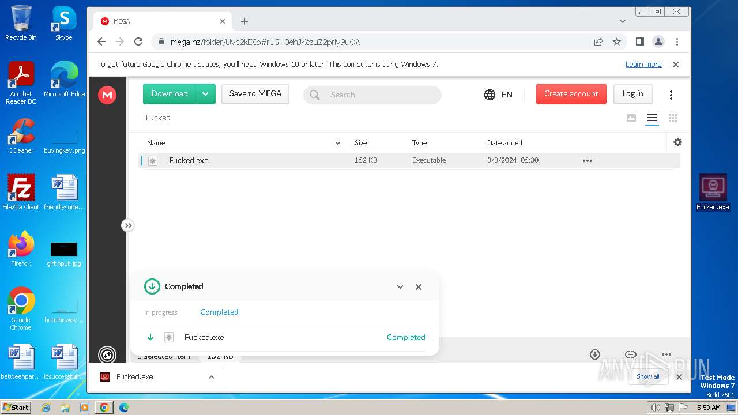Click the taskbar clock
Image resolution: width=738 pixels, height=415 pixels.
tap(709, 408)
